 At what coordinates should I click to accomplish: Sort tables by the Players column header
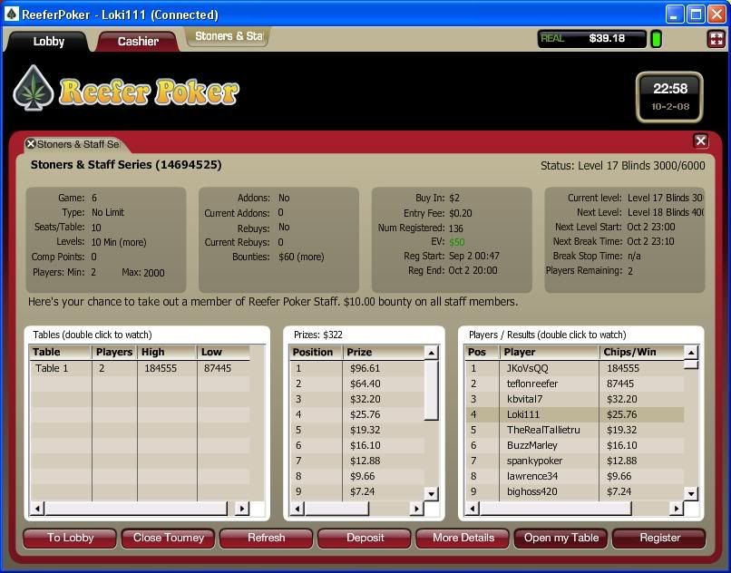click(114, 353)
